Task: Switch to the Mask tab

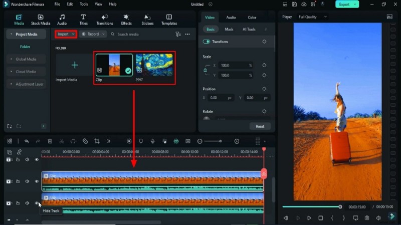Action: [229, 30]
